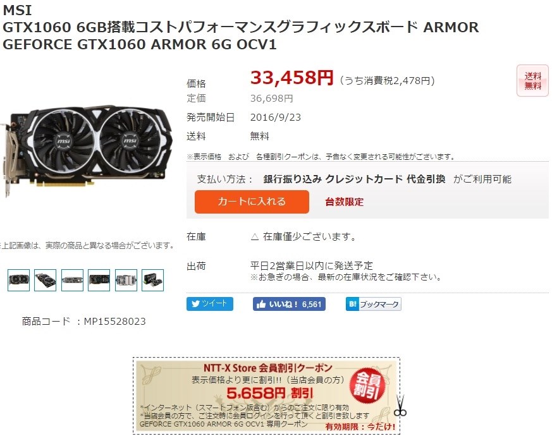Select the second thumbnail, angled card view
This screenshot has height=436, width=552.
coord(46,280)
